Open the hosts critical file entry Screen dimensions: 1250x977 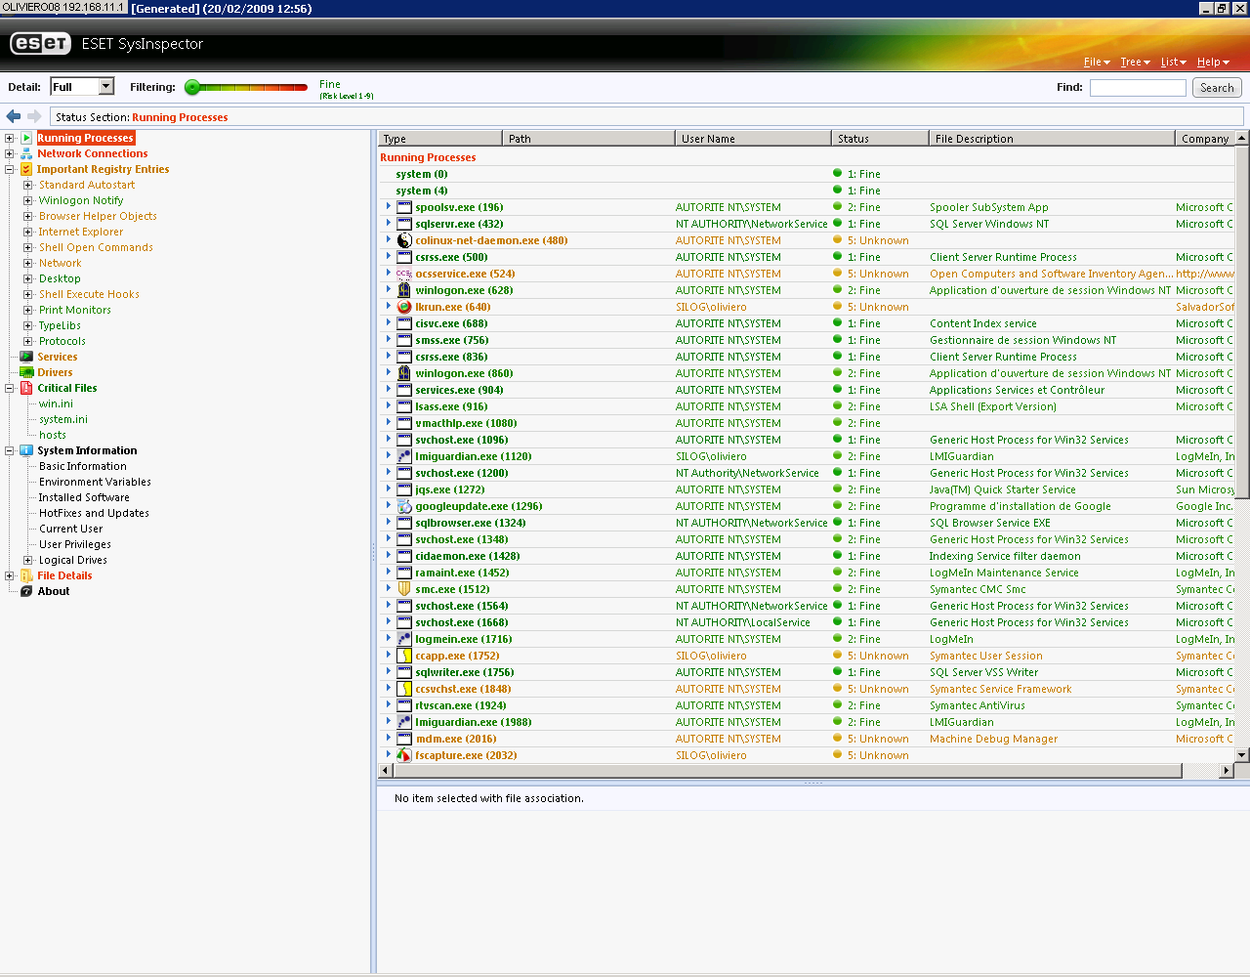click(53, 435)
